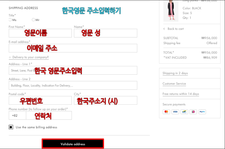Select the Ms title radio button

pyautogui.click(x=10, y=20)
